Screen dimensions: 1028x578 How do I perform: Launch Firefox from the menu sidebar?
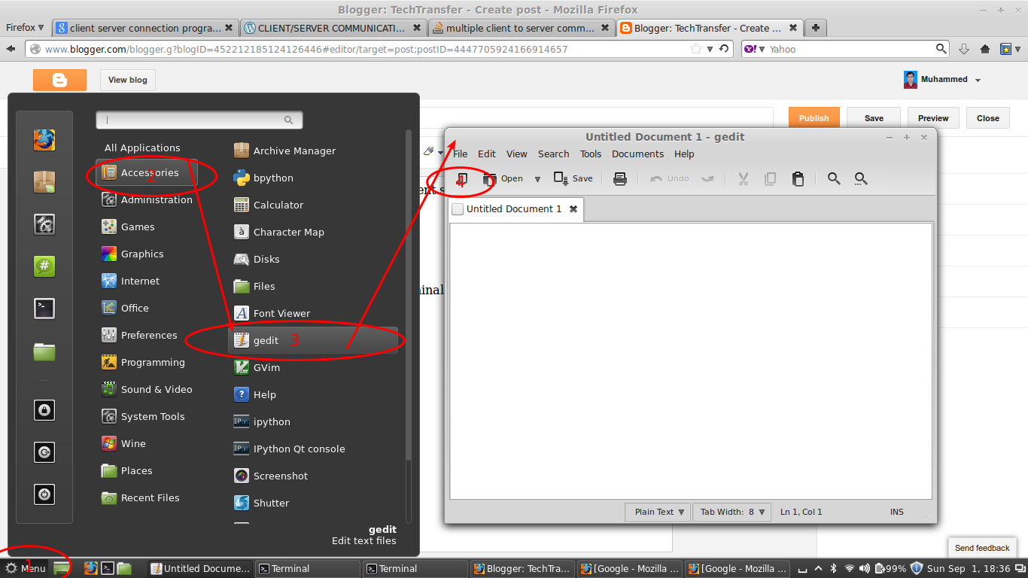tap(44, 139)
